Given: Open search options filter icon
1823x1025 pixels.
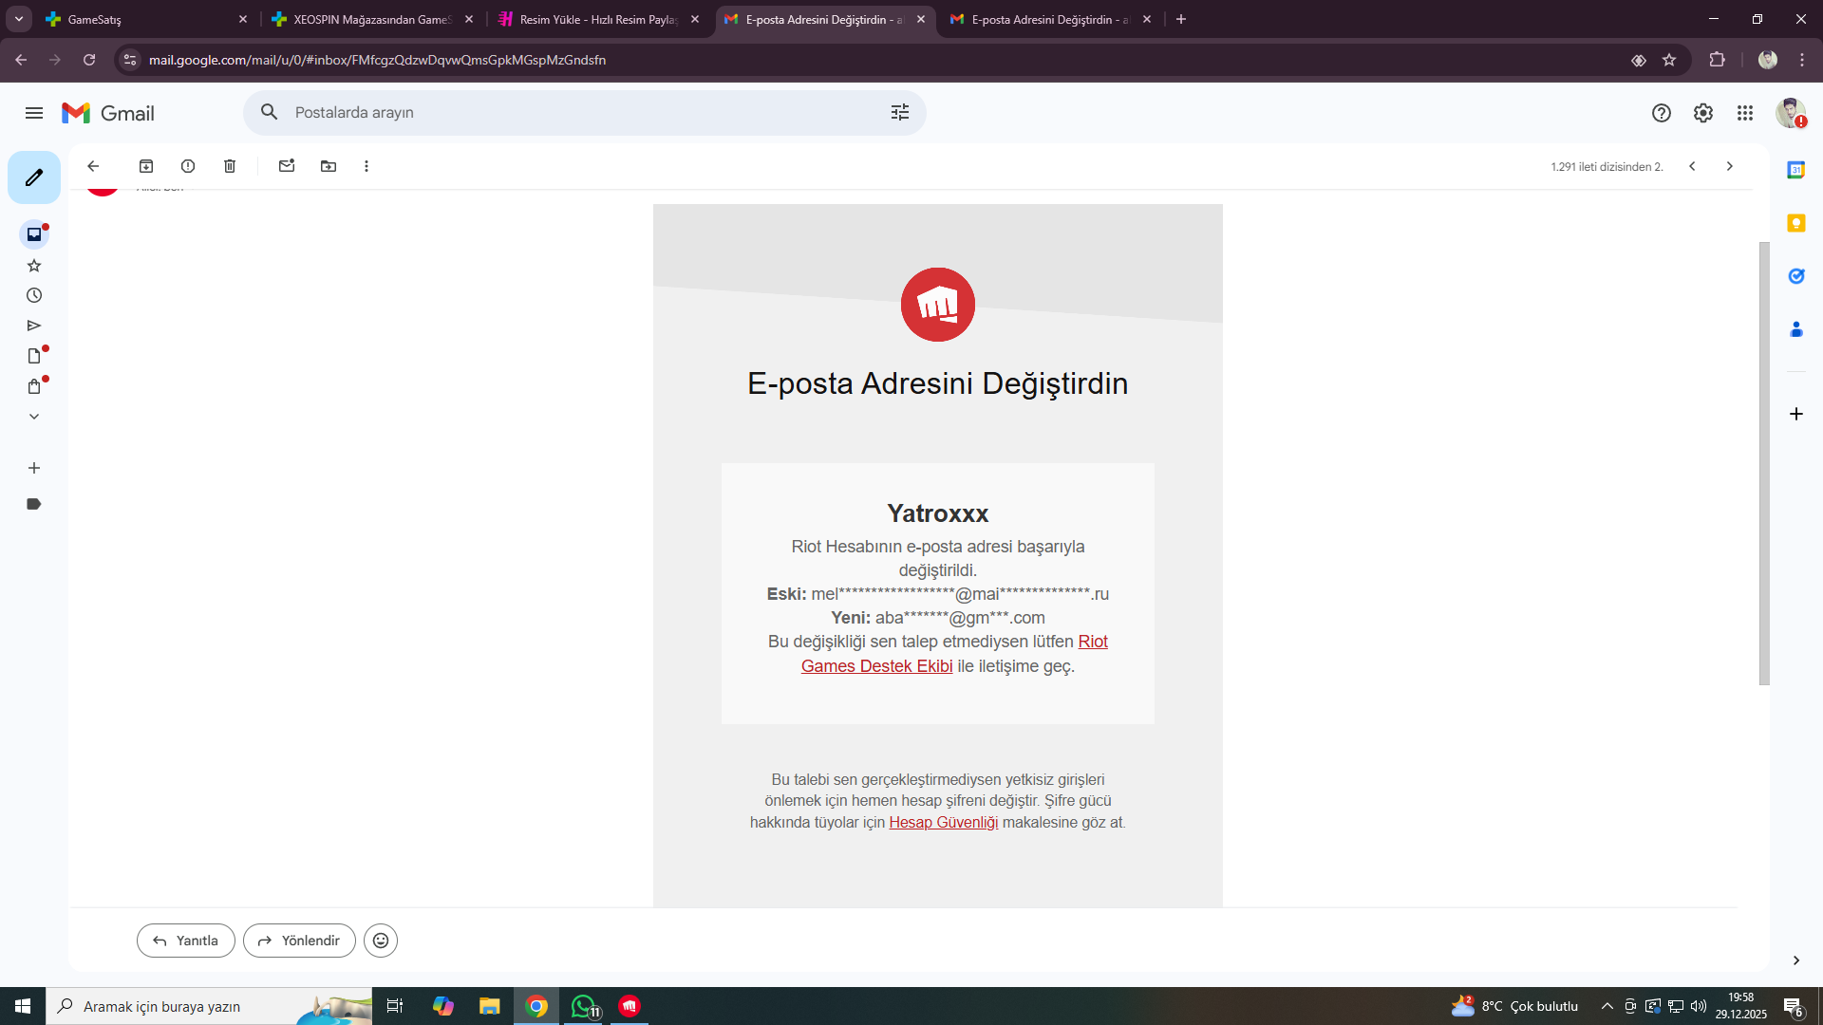Looking at the screenshot, I should [x=900, y=112].
